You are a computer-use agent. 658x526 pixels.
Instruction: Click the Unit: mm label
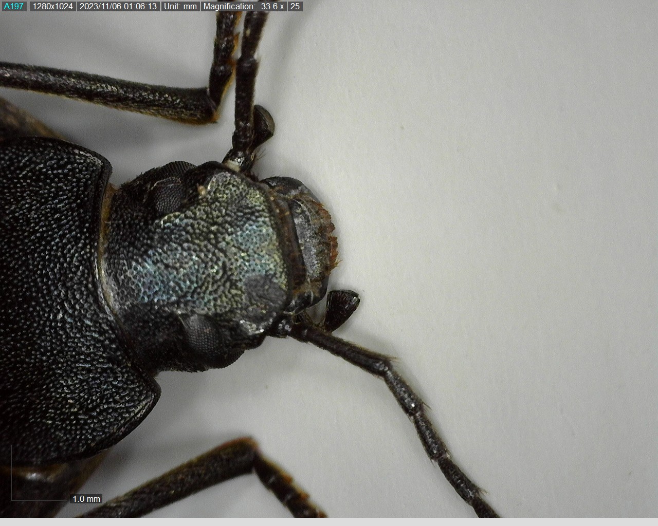(180, 6)
